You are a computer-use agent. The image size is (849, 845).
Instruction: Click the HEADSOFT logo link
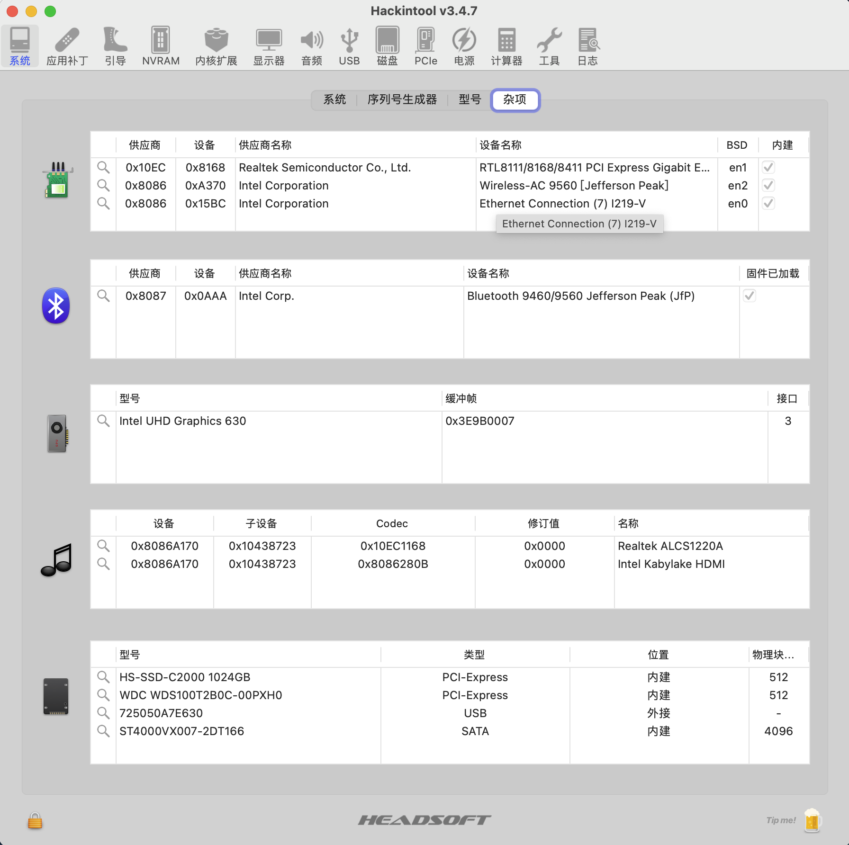coord(424,820)
